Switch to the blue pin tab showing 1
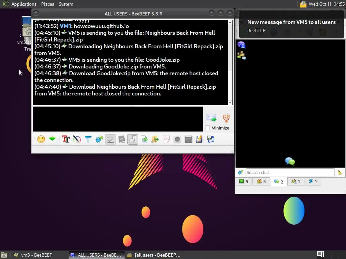Image resolution: width=346 pixels, height=259 pixels. pyautogui.click(x=313, y=181)
